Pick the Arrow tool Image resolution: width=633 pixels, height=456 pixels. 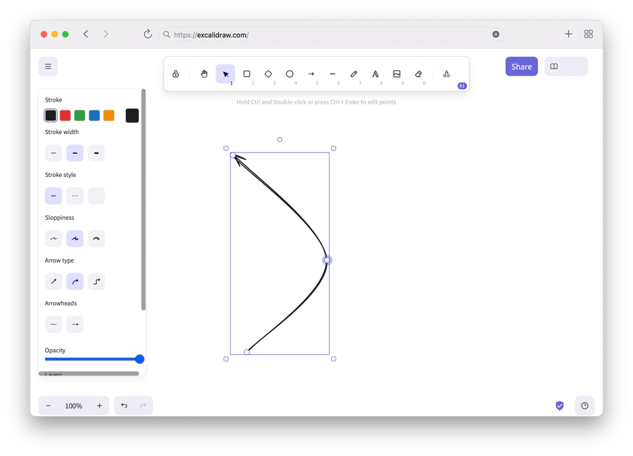(x=311, y=73)
